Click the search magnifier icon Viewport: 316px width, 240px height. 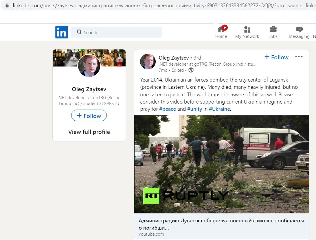pos(79,32)
